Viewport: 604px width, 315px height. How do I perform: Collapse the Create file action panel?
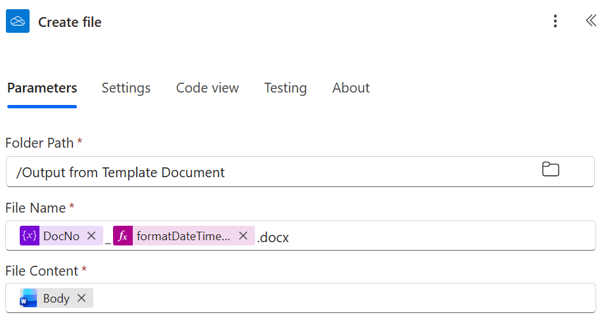coord(590,21)
